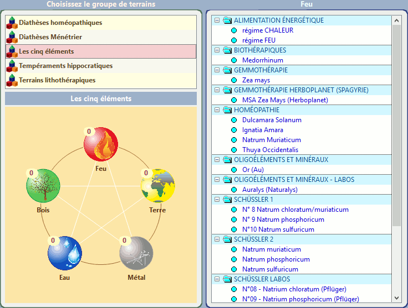Click the Eau score badge showing 0
Image resolution: width=408 pixels, height=308 pixels.
coord(53,241)
